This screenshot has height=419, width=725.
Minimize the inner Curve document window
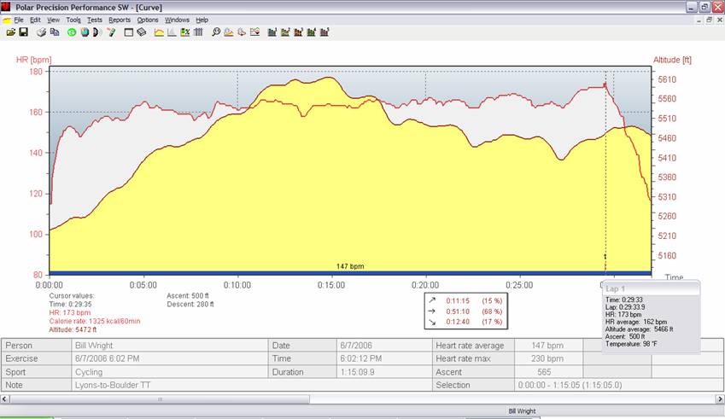point(699,20)
